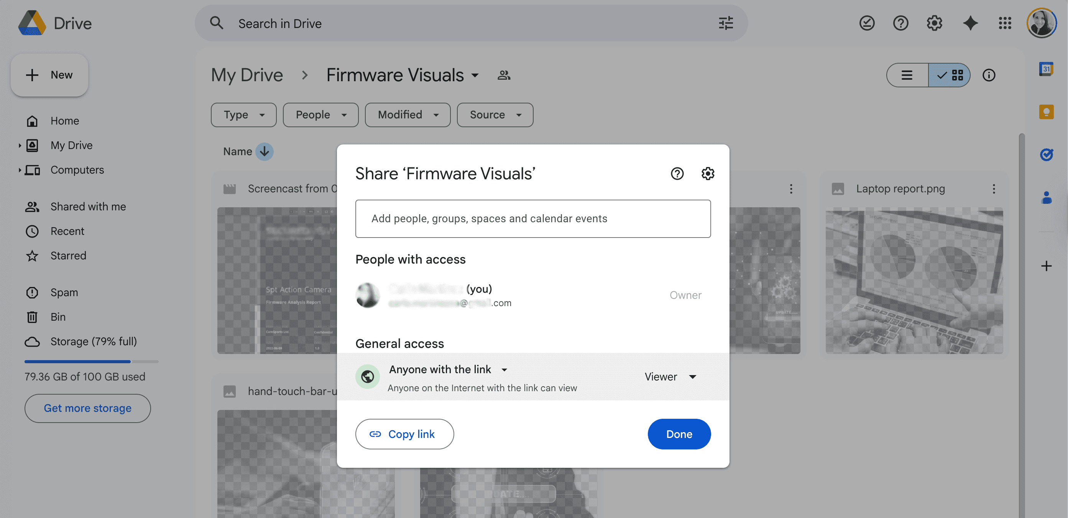Viewport: 1068px width, 518px height.
Task: Open 'Anyone with the link' access dropdown
Action: coord(448,369)
